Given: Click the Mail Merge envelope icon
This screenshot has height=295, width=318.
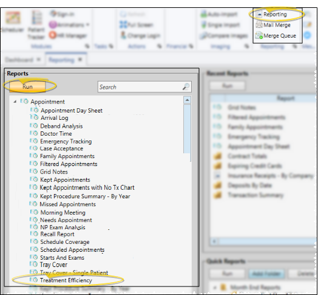Looking at the screenshot, I should (x=259, y=25).
